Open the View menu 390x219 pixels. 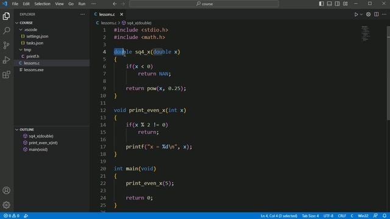tap(59, 4)
